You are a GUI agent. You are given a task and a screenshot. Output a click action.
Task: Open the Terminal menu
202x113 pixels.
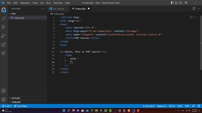(58, 3)
